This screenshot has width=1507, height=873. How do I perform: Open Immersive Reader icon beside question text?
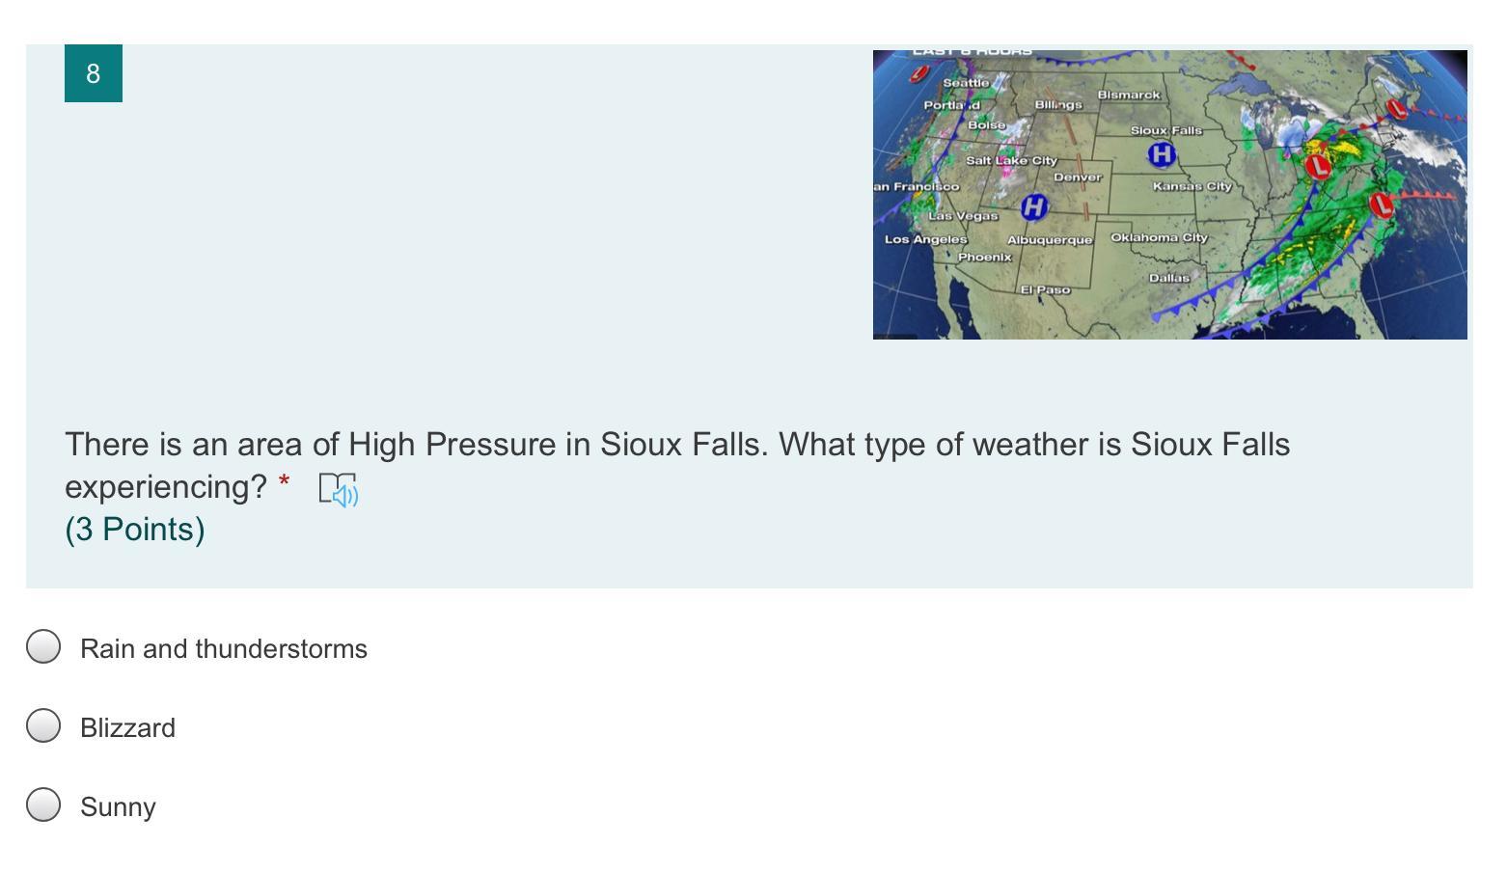pos(338,490)
